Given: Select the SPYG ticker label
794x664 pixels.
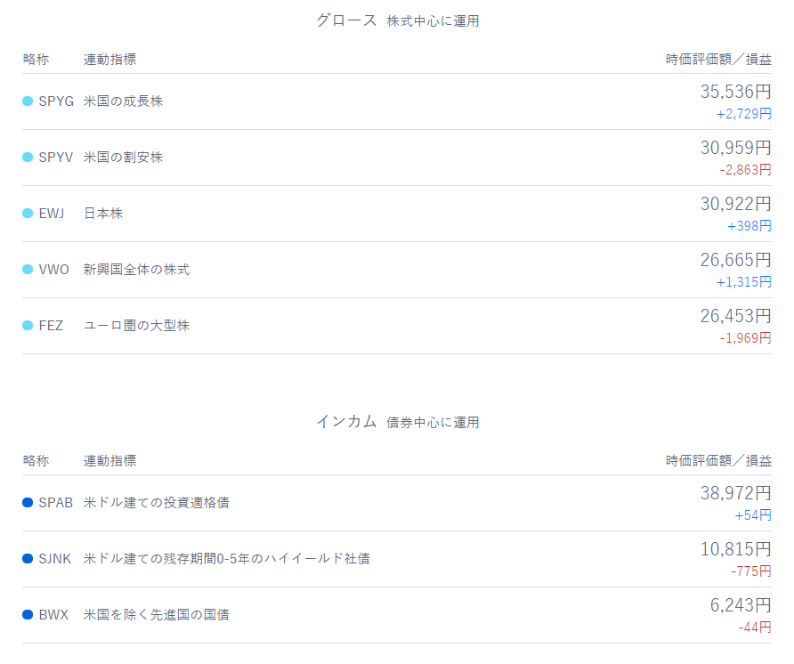Looking at the screenshot, I should 56,101.
